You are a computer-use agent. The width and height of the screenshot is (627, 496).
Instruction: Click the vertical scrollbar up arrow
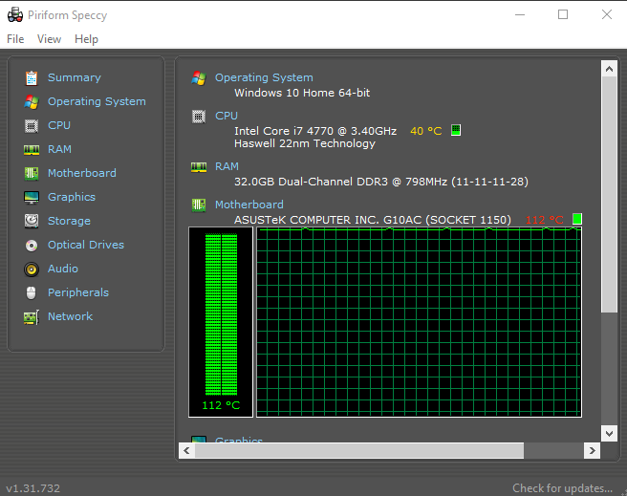609,69
